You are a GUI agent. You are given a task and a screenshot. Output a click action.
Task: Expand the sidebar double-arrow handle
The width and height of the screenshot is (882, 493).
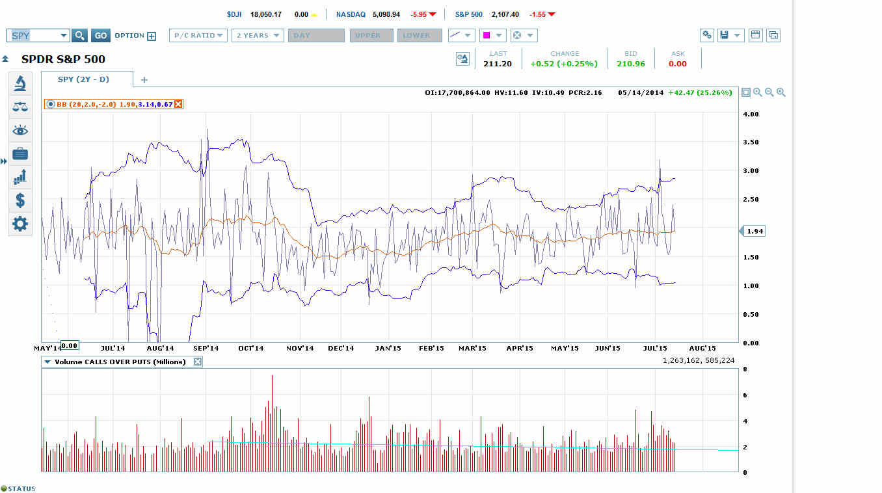pos(4,161)
